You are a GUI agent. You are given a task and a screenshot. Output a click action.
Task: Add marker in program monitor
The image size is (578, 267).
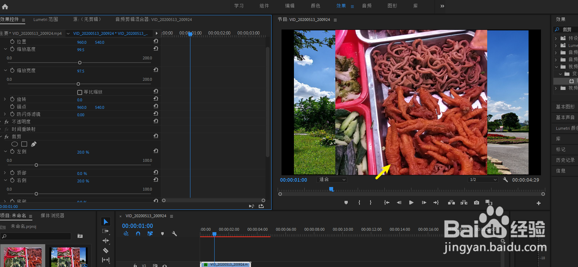346,203
